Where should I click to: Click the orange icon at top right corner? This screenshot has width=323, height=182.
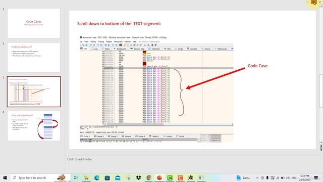point(314,2)
